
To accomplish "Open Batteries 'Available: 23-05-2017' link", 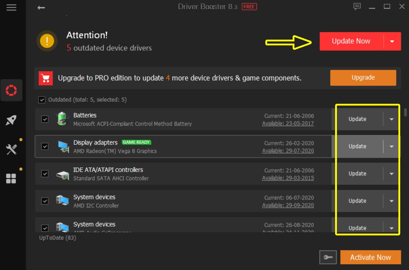I will 288,123.
